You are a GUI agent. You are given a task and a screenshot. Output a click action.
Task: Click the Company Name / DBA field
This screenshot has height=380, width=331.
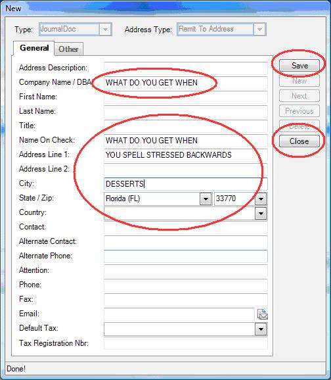click(x=186, y=83)
